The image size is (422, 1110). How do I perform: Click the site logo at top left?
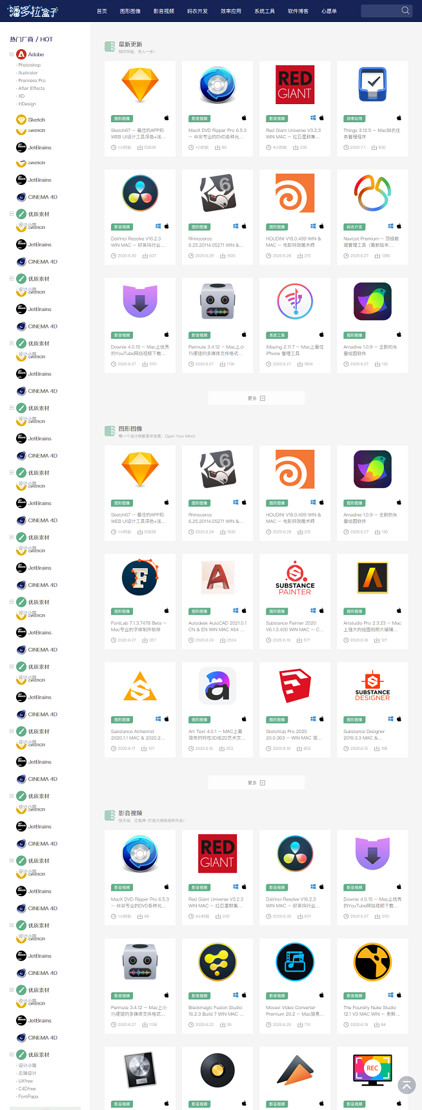click(32, 11)
